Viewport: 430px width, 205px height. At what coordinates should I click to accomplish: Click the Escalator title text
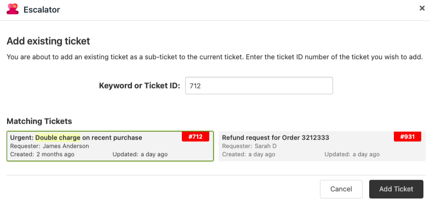(42, 10)
